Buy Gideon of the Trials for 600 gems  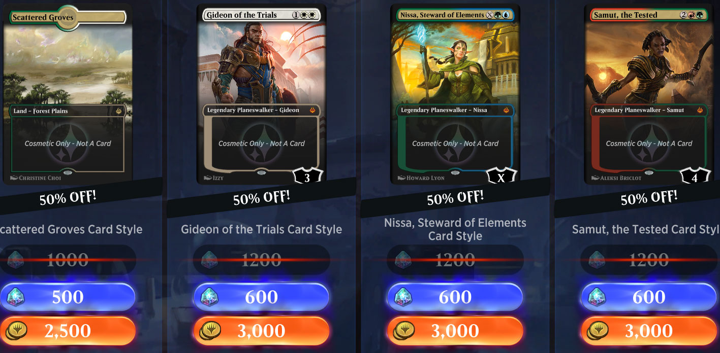click(261, 297)
